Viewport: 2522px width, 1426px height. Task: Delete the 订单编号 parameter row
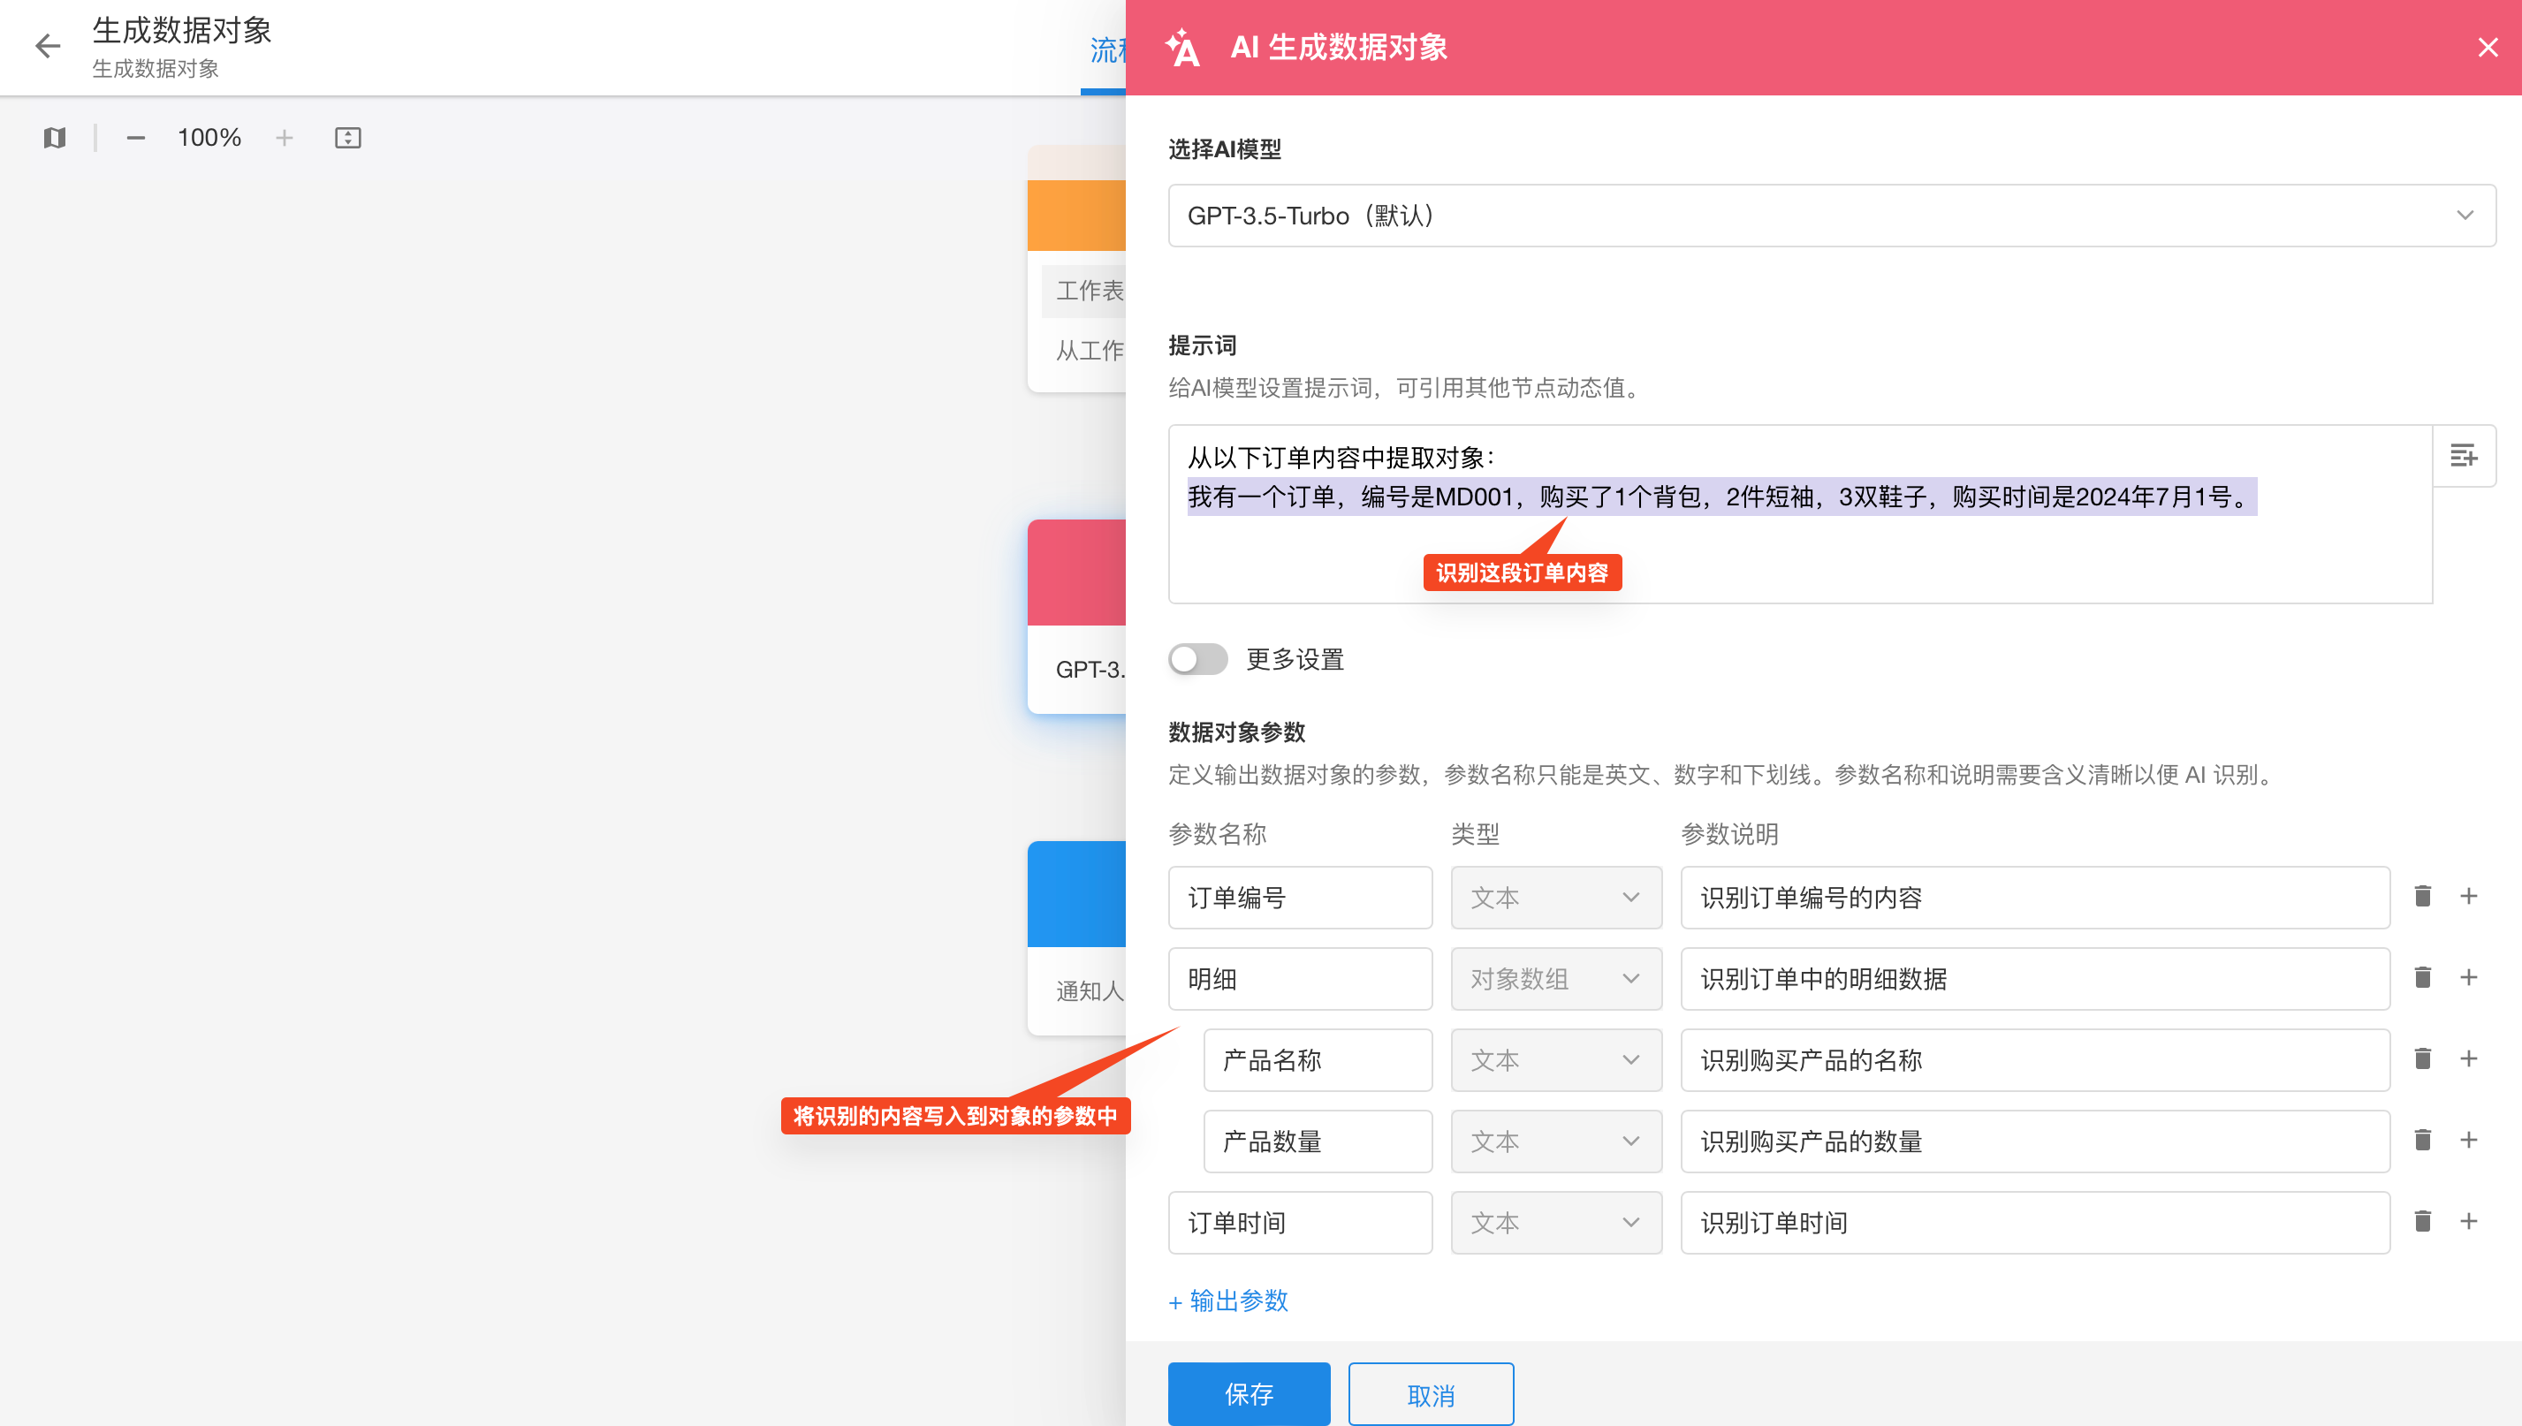(2422, 896)
